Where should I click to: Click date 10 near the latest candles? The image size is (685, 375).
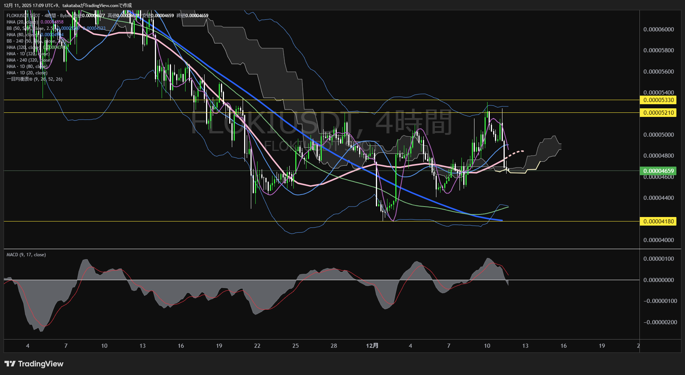click(x=487, y=346)
